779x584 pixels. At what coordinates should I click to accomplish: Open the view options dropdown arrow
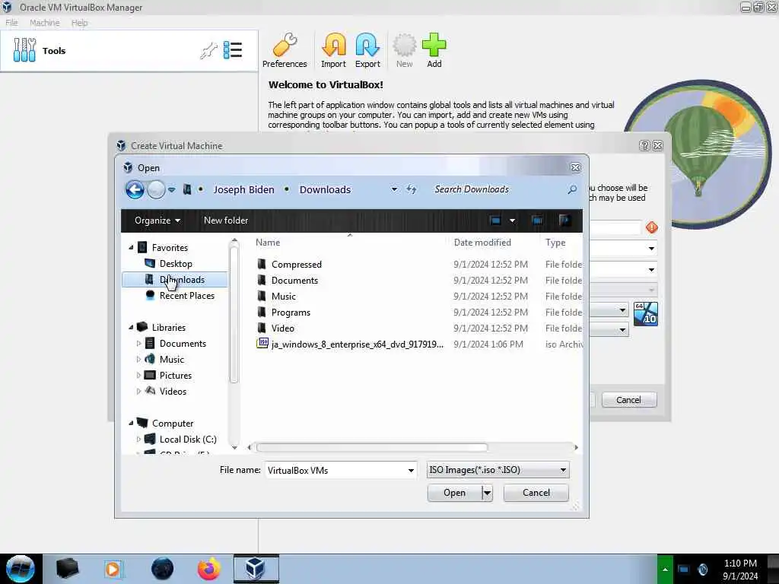[x=512, y=221]
